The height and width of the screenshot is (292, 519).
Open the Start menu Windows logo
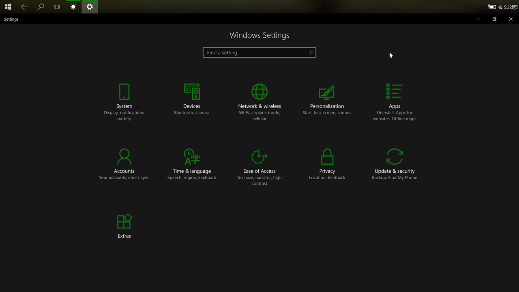pyautogui.click(x=8, y=7)
